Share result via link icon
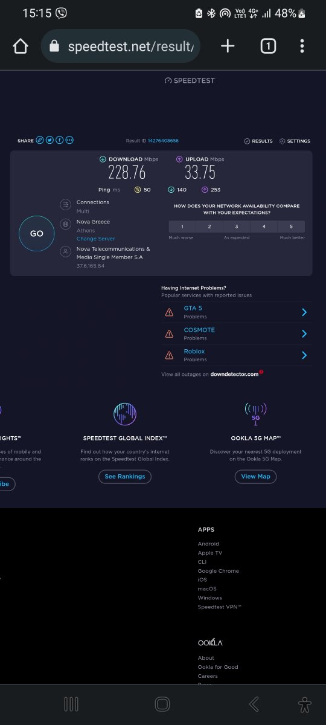This screenshot has width=326, height=725. pyautogui.click(x=40, y=140)
